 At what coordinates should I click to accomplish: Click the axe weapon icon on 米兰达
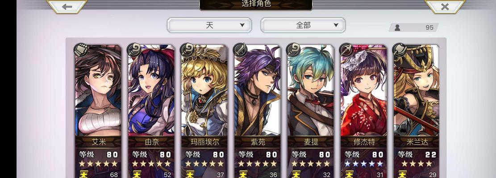(400, 49)
